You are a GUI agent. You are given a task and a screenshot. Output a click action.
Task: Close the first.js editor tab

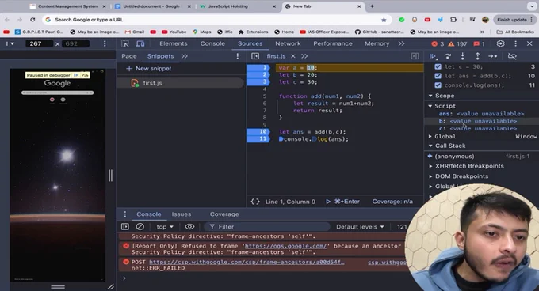pyautogui.click(x=293, y=56)
